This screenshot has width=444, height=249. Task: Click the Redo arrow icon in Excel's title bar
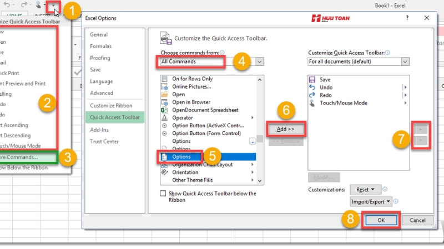point(24,4)
